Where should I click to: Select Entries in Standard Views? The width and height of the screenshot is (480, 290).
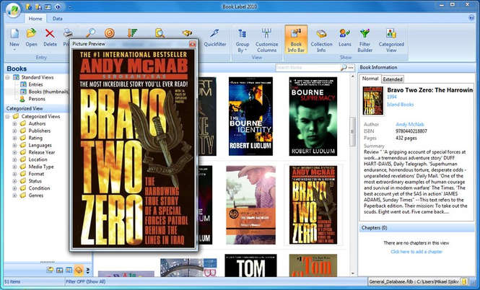click(35, 84)
